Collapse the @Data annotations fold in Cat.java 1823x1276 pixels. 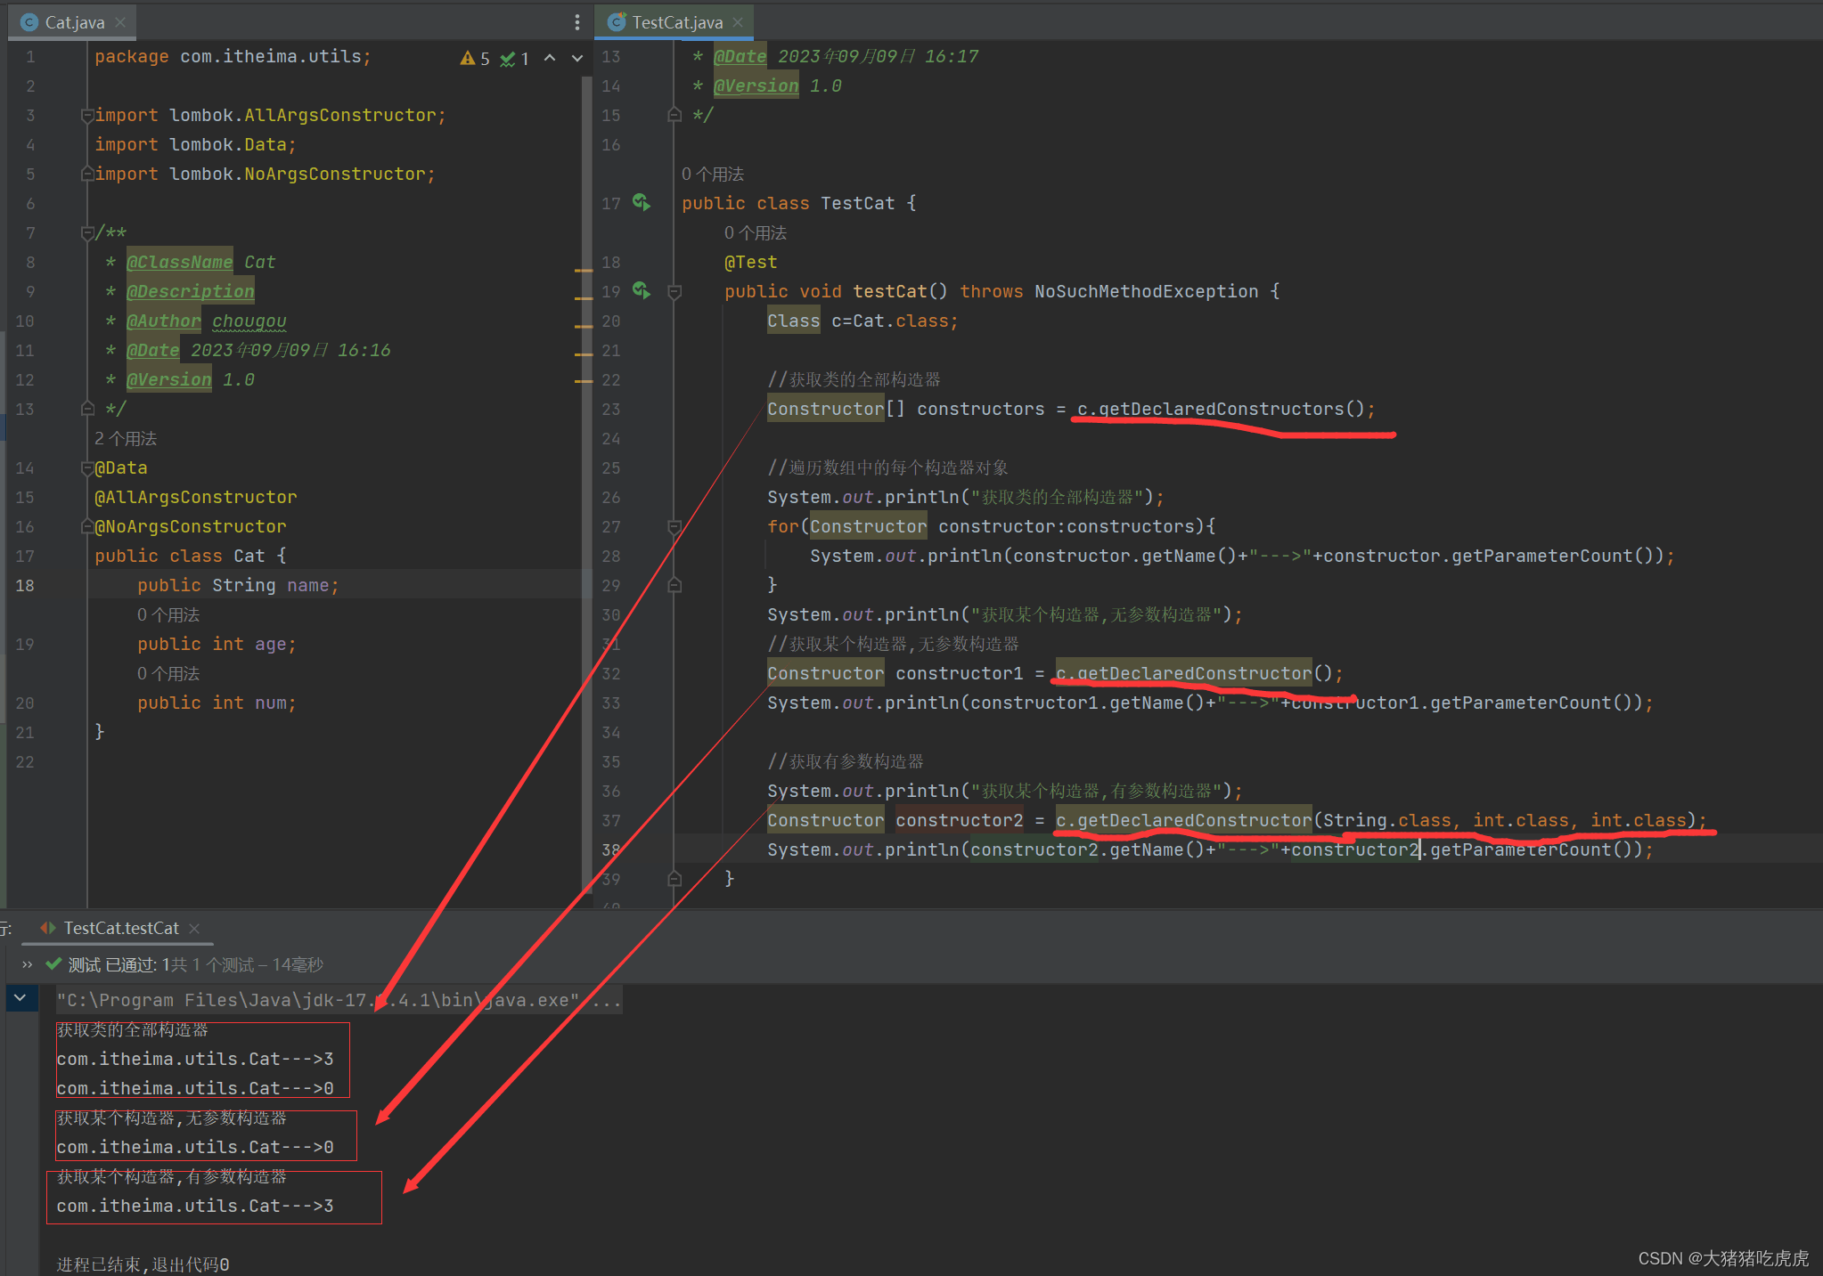click(x=87, y=467)
